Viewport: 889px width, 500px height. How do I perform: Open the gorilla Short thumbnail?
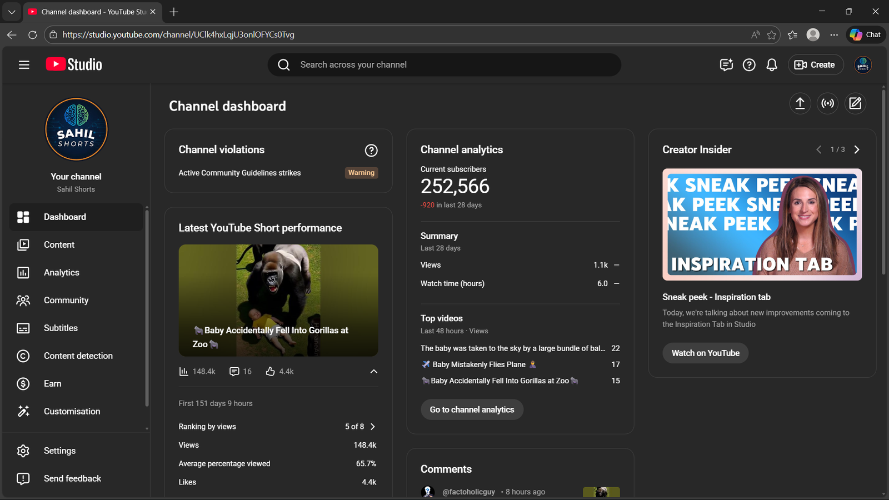click(278, 300)
